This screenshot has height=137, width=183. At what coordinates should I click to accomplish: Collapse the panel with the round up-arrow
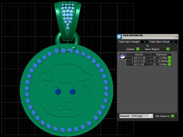148,45
